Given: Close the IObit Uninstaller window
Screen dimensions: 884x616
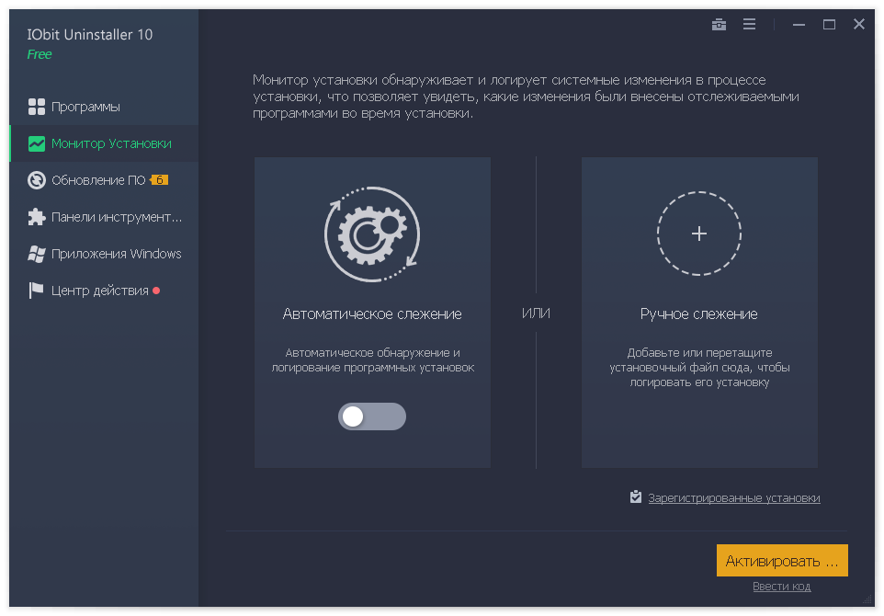Looking at the screenshot, I should [858, 24].
